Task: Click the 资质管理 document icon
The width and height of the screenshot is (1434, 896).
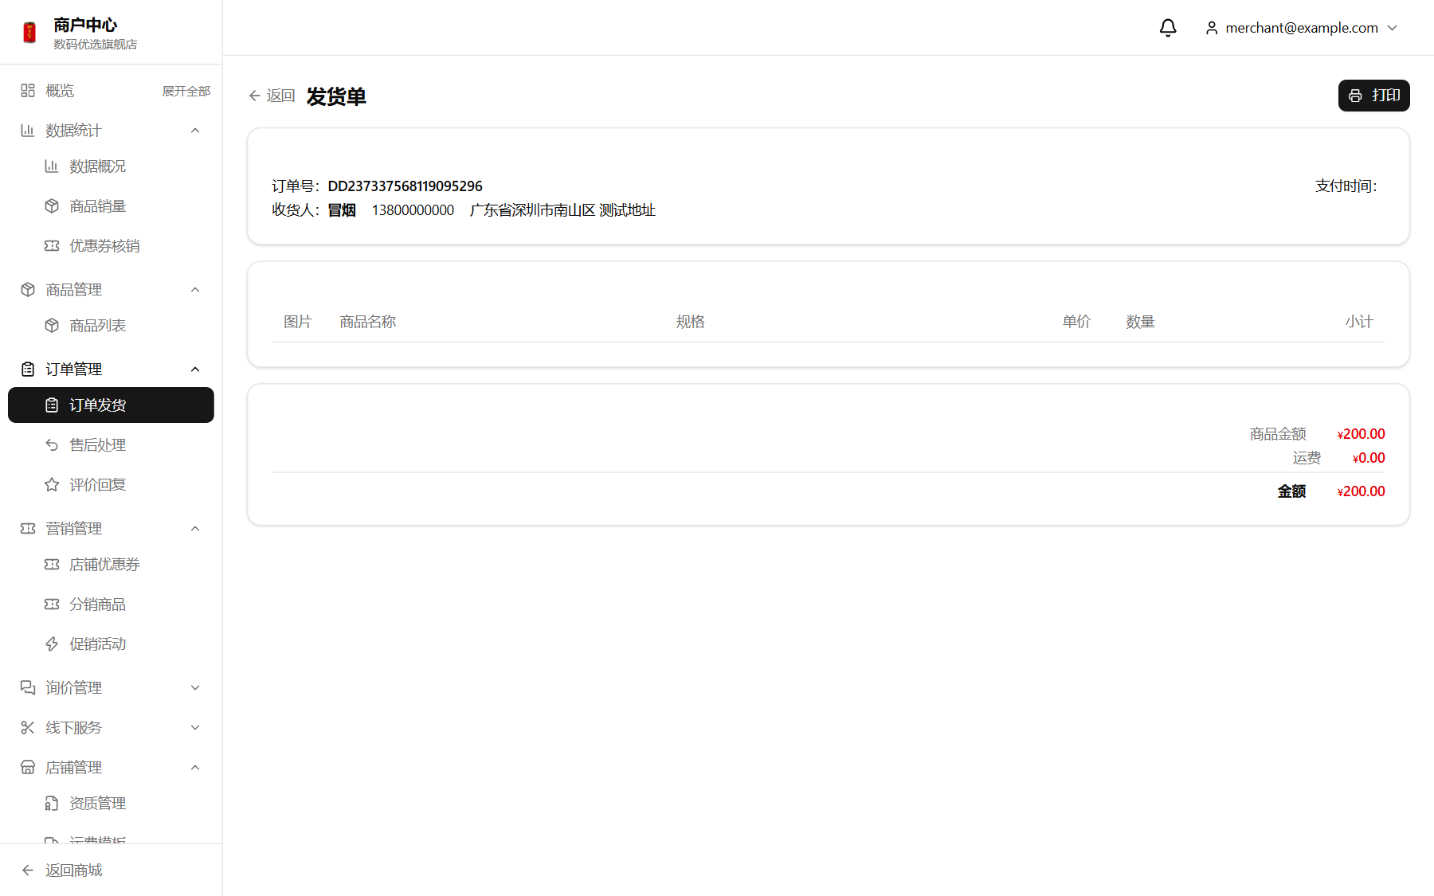Action: click(x=52, y=804)
